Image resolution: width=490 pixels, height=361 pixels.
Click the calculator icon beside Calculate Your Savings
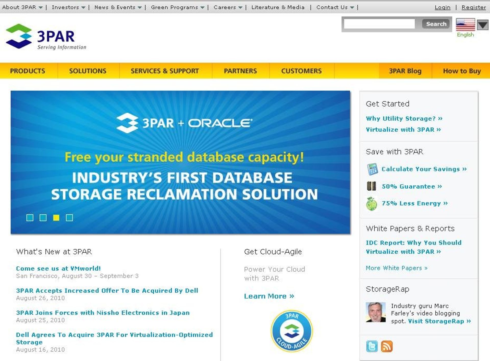tap(372, 169)
